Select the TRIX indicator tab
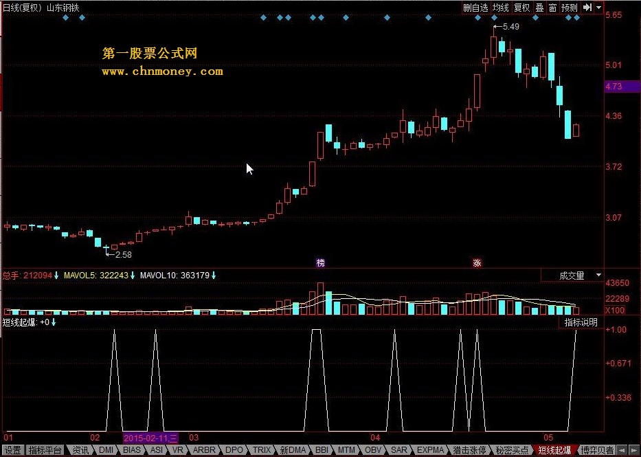 pos(262,450)
